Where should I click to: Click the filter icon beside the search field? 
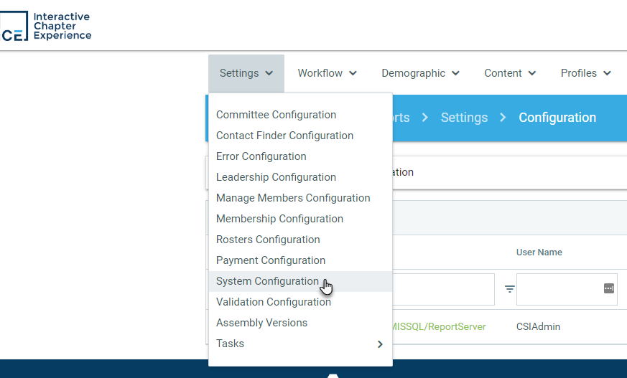(x=509, y=289)
